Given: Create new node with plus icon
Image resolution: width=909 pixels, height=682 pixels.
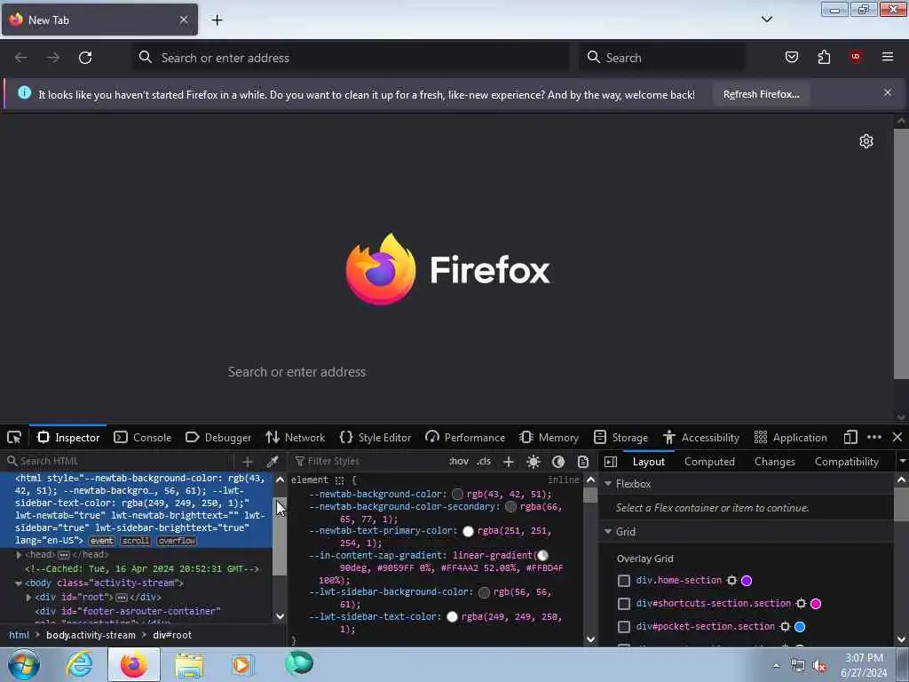Looking at the screenshot, I should coord(248,462).
